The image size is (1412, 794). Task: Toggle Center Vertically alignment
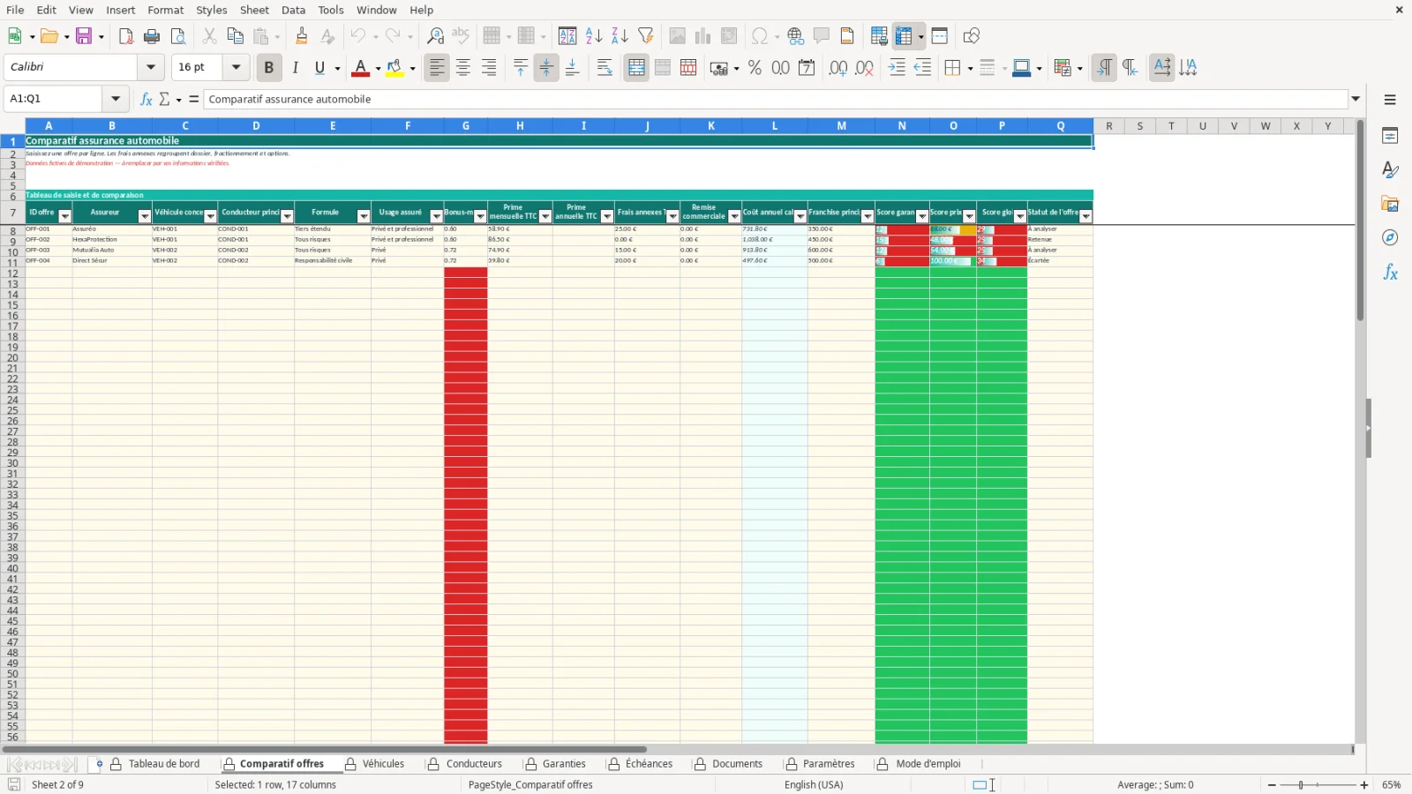(546, 68)
